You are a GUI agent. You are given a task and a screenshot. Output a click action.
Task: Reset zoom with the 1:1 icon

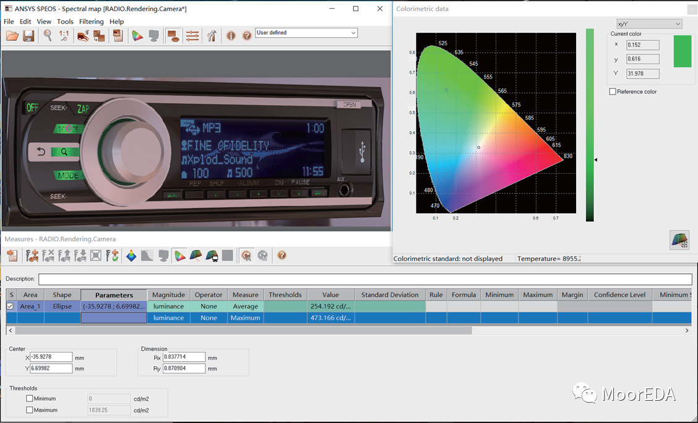[x=64, y=36]
